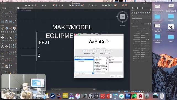Viewport: 177px width, 100px height.
Task: Open the Text style Standard dropdown
Action: tap(146, 42)
